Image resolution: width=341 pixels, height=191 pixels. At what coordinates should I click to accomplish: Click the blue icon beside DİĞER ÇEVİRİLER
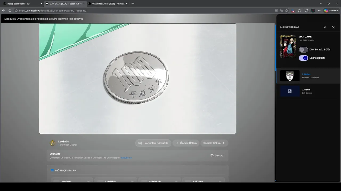click(x=52, y=170)
